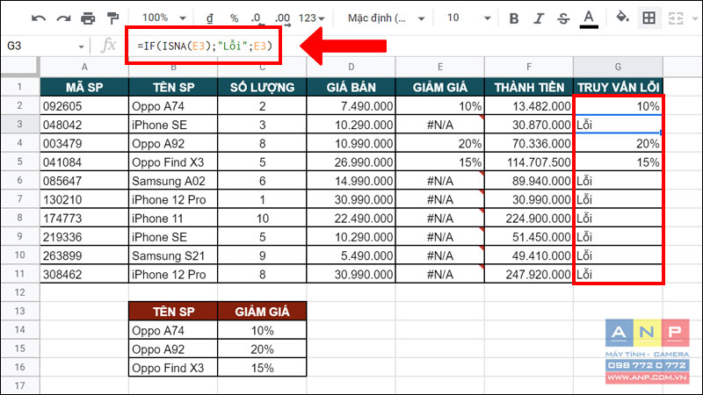Click #N/A cell in row 11
Image resolution: width=703 pixels, height=395 pixels.
[x=440, y=274]
